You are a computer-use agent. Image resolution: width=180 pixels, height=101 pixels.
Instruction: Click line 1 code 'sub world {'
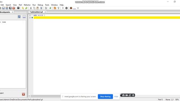39,15
